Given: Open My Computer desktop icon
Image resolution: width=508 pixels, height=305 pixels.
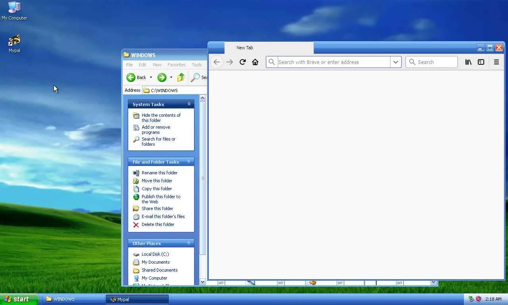Looking at the screenshot, I should coord(14,11).
